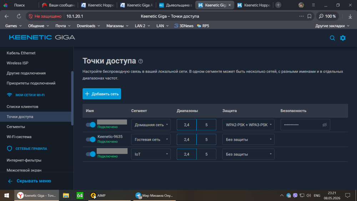Click the Добавить сеть button
Viewport: 357px width, 201px height.
tap(101, 94)
